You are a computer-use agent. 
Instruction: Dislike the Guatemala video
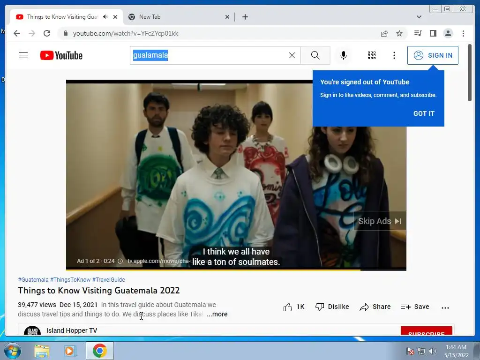click(332, 307)
